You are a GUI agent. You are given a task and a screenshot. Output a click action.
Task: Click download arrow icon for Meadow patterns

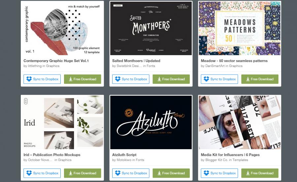[x=248, y=79]
